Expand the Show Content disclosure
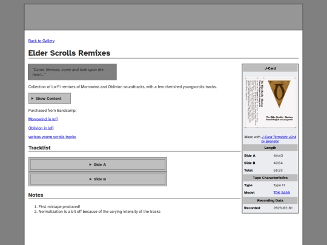 tap(50, 99)
